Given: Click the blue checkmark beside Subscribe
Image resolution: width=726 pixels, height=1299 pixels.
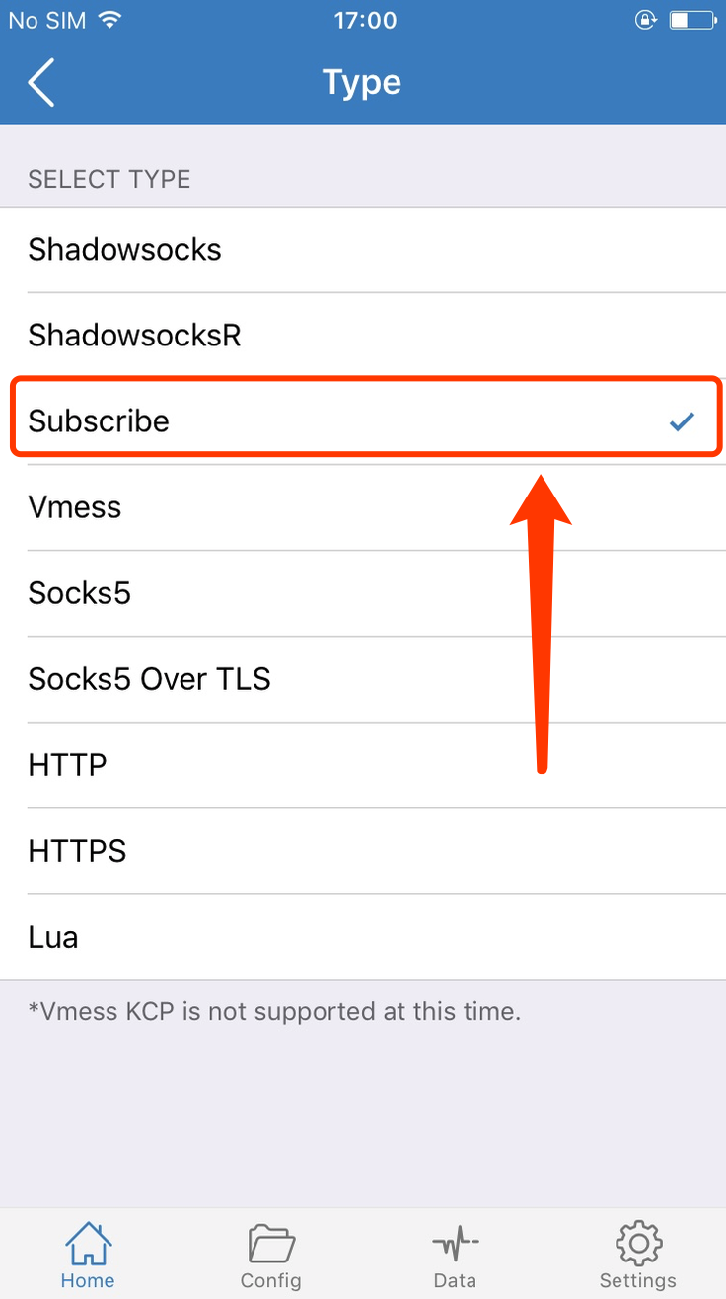Looking at the screenshot, I should [682, 422].
